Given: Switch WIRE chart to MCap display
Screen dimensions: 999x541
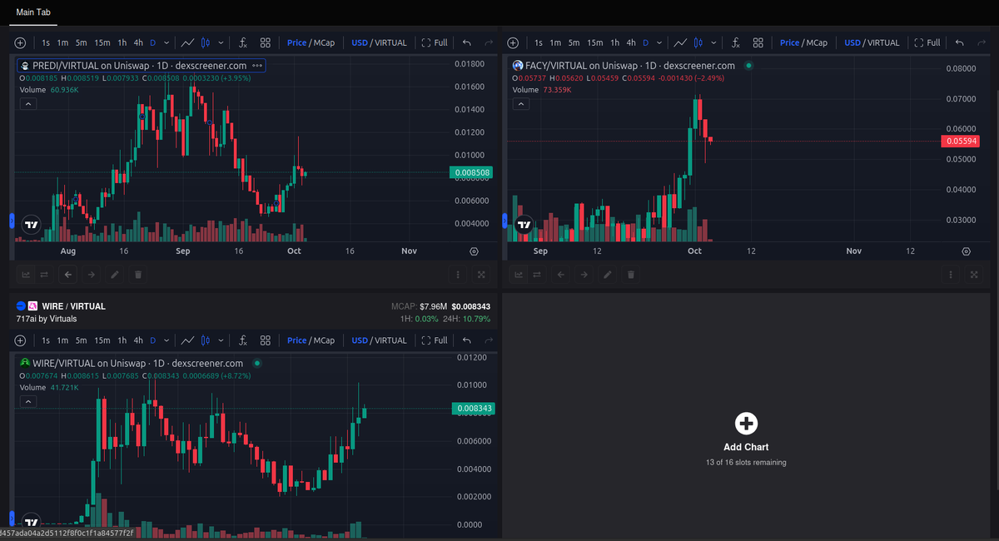Looking at the screenshot, I should (324, 340).
